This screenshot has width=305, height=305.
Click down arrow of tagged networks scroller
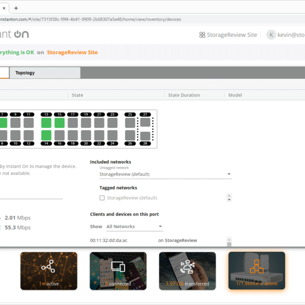(x=229, y=200)
